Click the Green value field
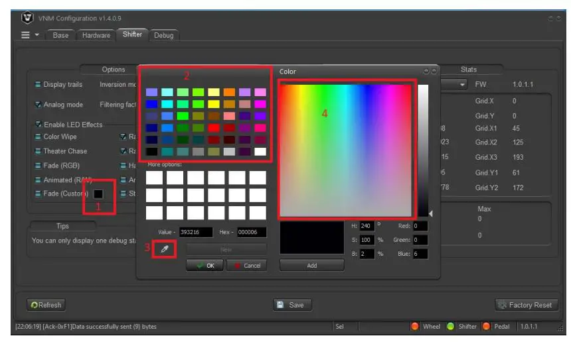The image size is (571, 342). [x=420, y=240]
